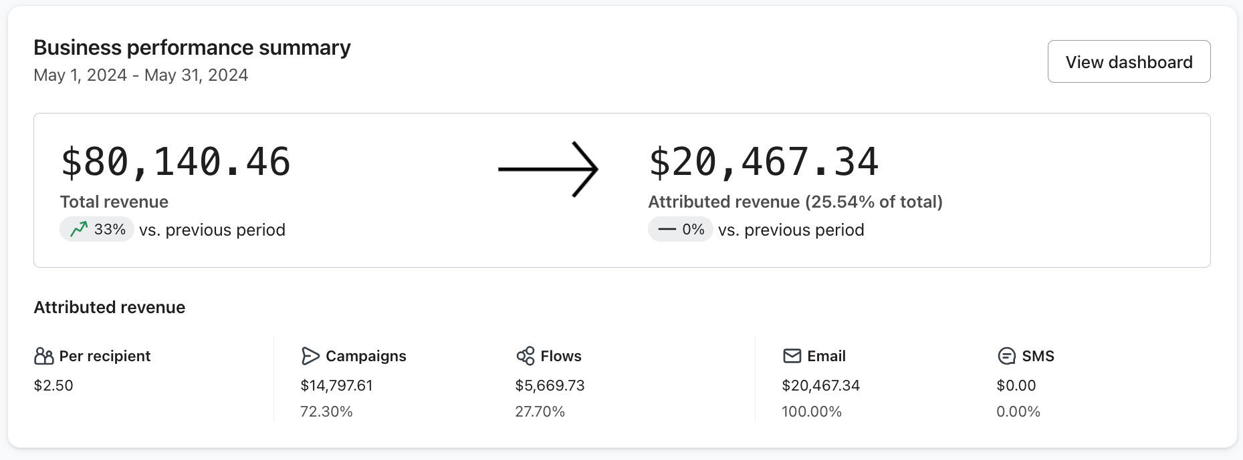Select the $20,467.34 attributed revenue figure
This screenshot has height=460, width=1243.
point(763,162)
